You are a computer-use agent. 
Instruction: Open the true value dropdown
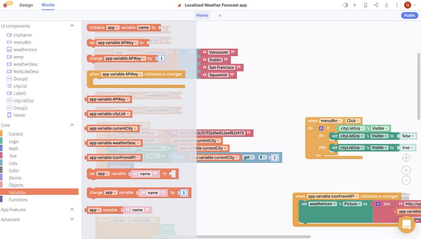coord(408,147)
